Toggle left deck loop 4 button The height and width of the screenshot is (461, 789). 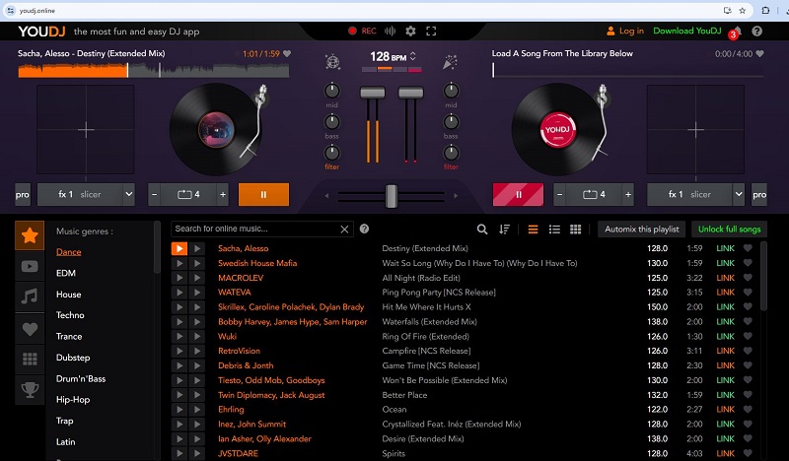coord(188,195)
